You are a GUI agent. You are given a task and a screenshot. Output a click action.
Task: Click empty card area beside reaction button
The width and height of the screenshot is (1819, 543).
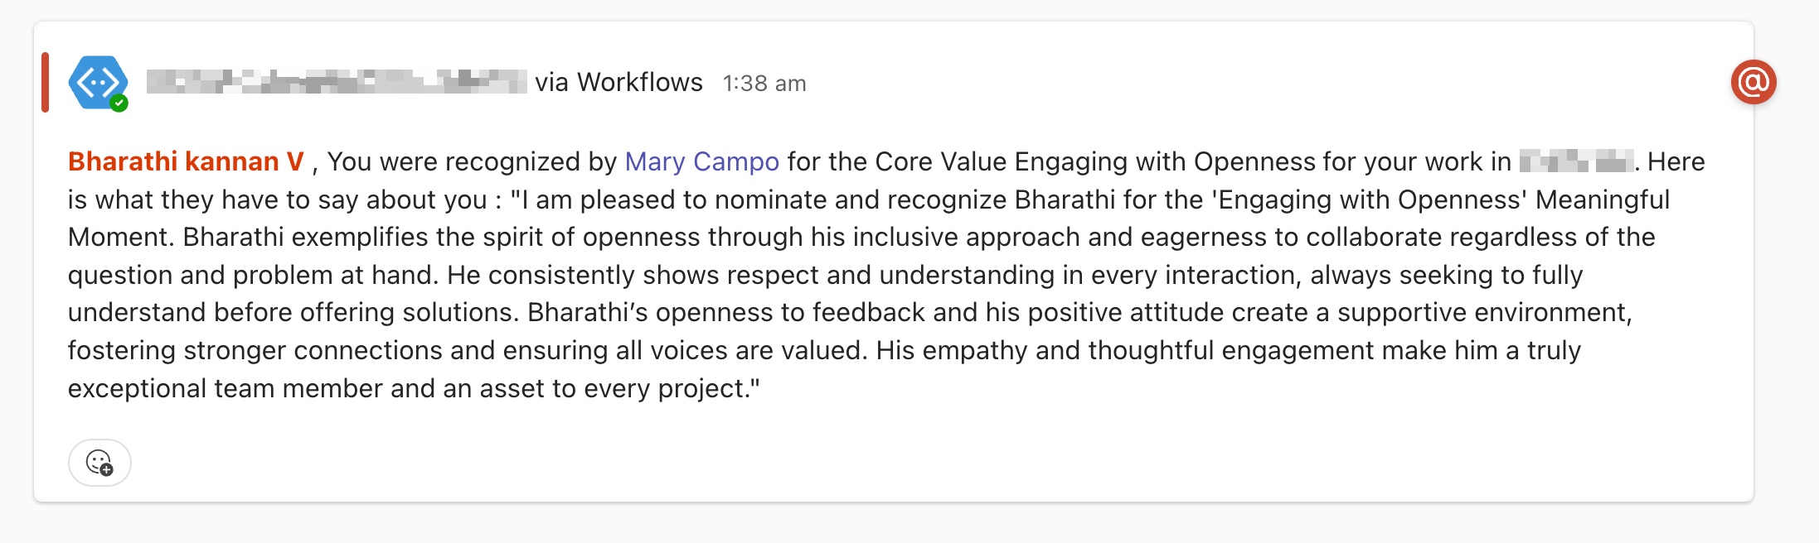coord(912,462)
